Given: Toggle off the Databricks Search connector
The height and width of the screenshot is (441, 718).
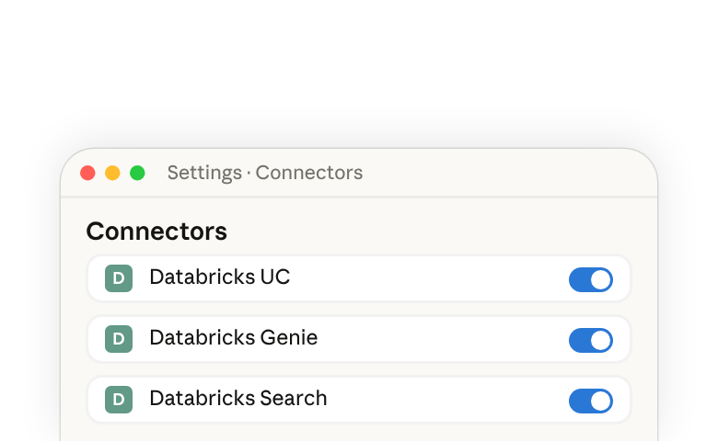Looking at the screenshot, I should (591, 401).
